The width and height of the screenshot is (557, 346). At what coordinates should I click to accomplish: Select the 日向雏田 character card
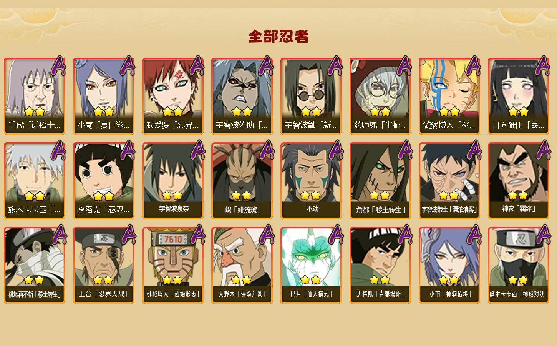519,96
